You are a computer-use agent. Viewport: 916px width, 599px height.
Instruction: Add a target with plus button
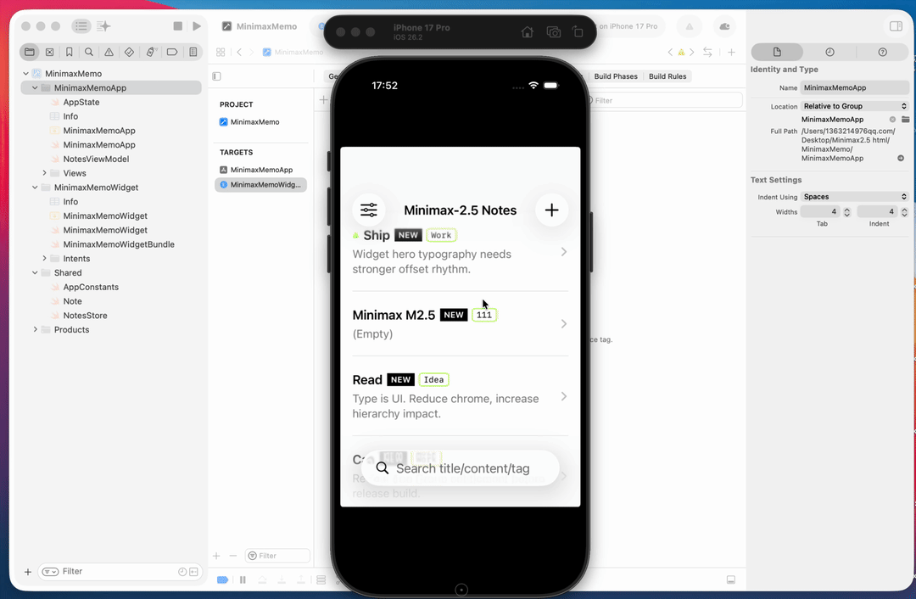click(x=216, y=556)
